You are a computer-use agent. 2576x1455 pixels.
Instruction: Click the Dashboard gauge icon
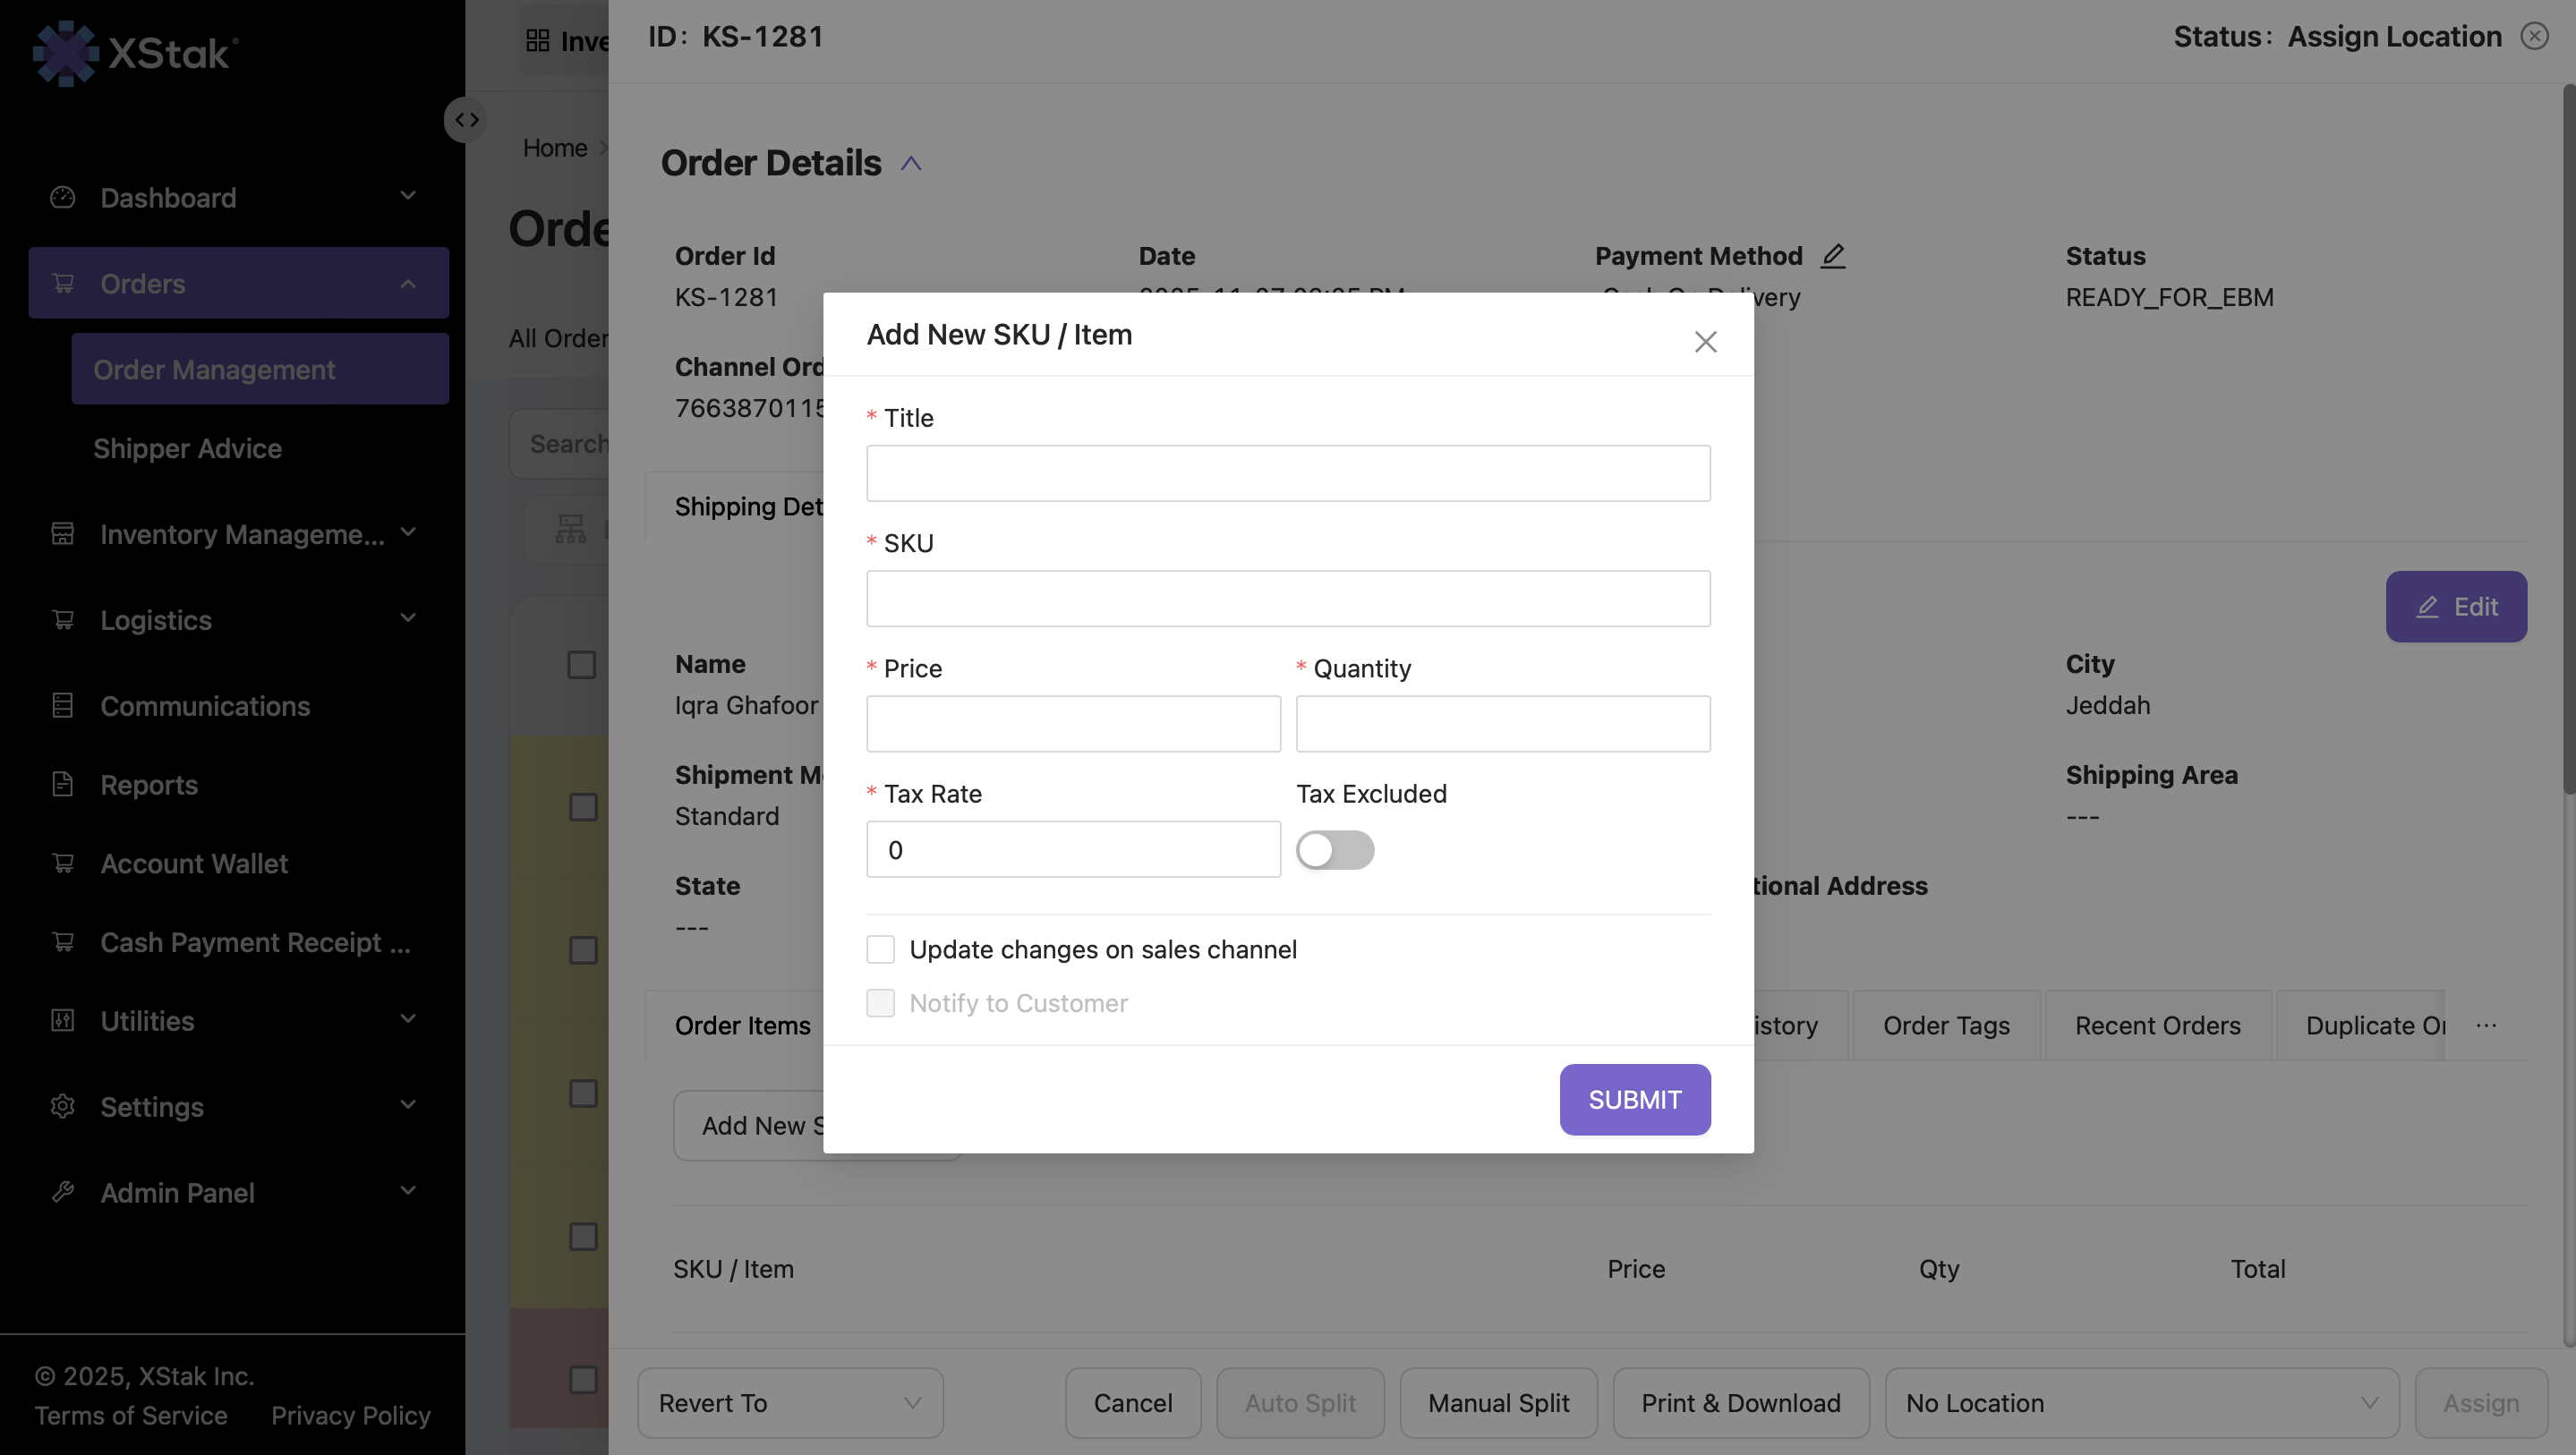pyautogui.click(x=63, y=197)
